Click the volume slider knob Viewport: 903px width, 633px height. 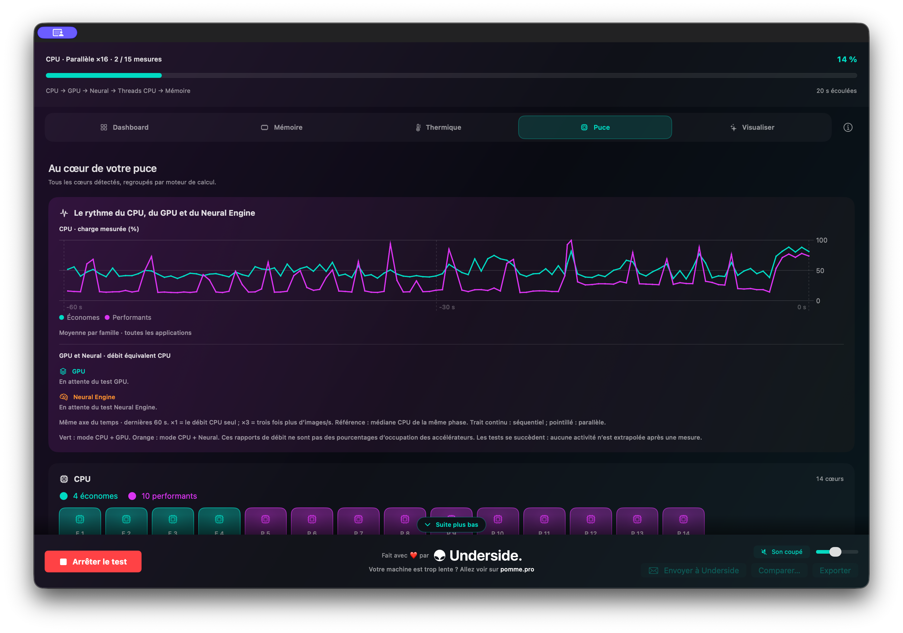[x=835, y=552]
